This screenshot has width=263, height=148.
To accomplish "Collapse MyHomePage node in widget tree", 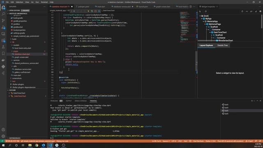I will (205, 24).
